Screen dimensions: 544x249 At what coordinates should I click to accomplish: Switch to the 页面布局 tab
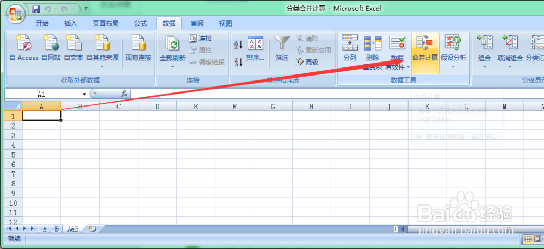pos(105,23)
